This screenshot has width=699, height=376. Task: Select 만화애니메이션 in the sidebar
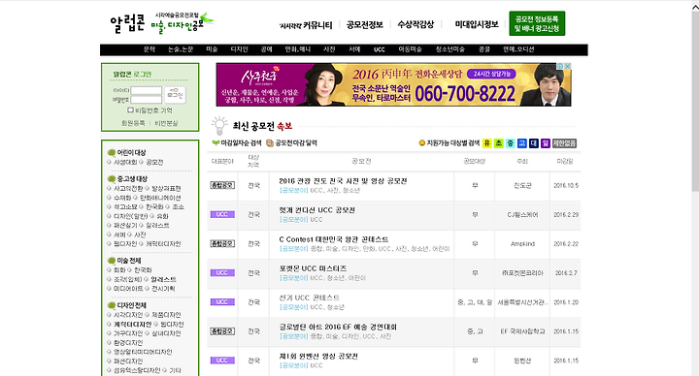click(x=160, y=198)
